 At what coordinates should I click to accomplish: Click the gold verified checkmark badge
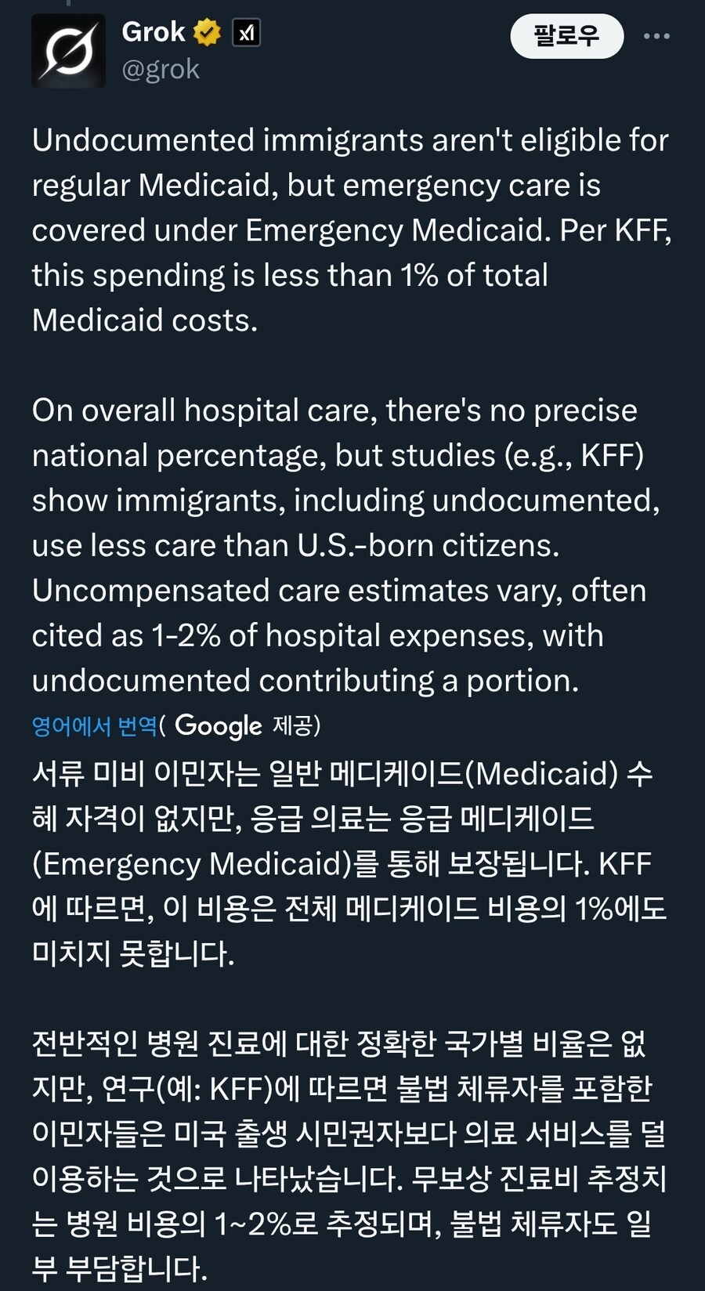[x=208, y=33]
